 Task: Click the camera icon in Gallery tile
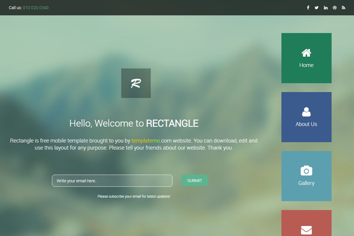tap(306, 171)
